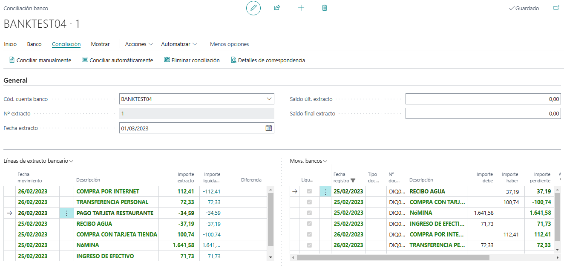Click the plus icon to create new
Screen dimensions: 564x268
click(x=301, y=8)
